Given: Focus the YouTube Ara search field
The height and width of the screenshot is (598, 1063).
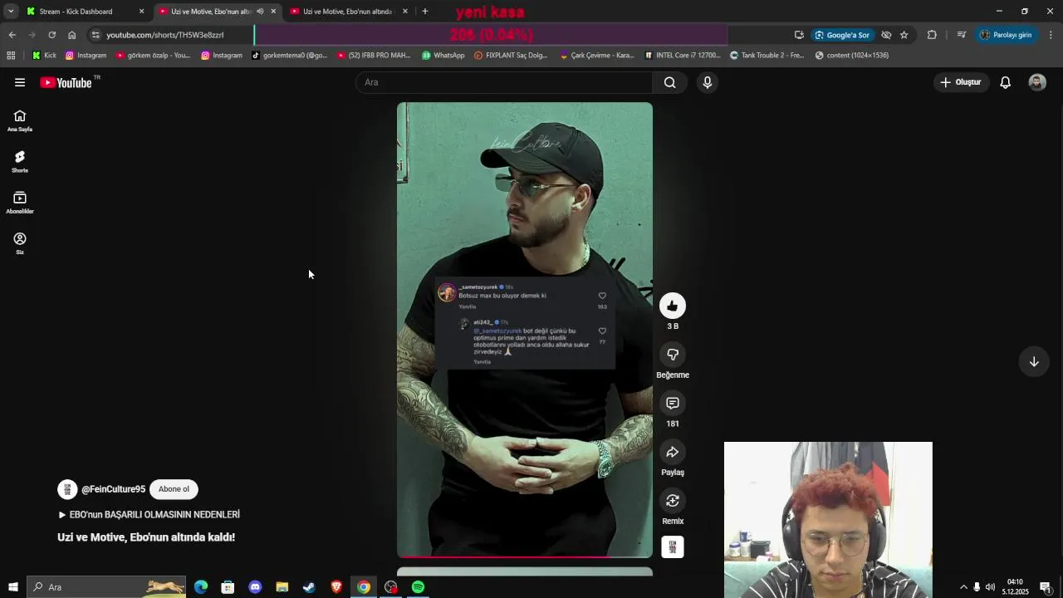Looking at the screenshot, I should pyautogui.click(x=504, y=82).
